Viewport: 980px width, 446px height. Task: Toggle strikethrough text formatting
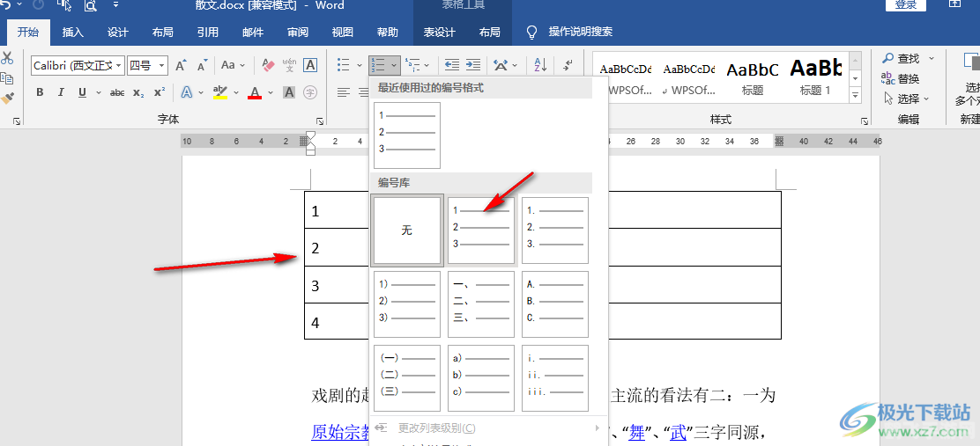116,92
